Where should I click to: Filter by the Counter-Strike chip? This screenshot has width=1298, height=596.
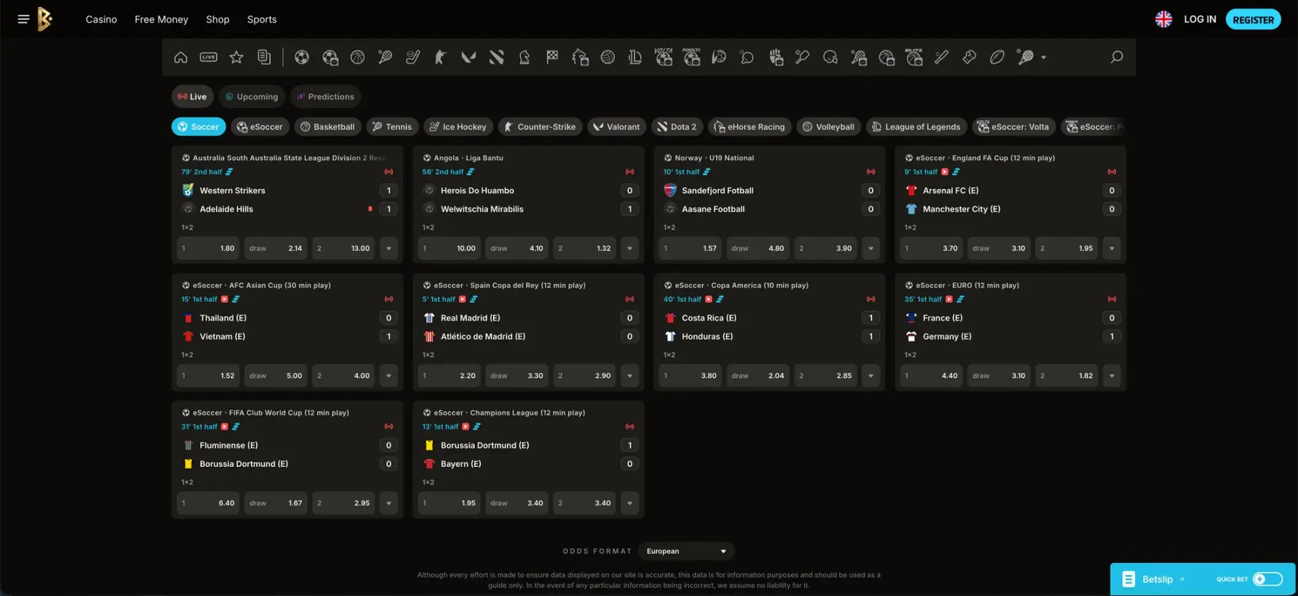click(540, 127)
